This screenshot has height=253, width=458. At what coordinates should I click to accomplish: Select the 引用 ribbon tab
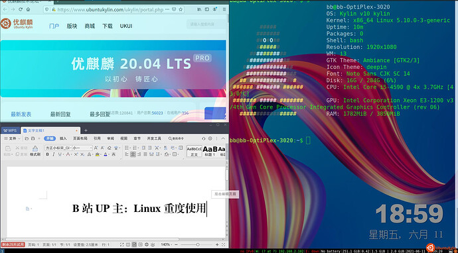(x=97, y=138)
